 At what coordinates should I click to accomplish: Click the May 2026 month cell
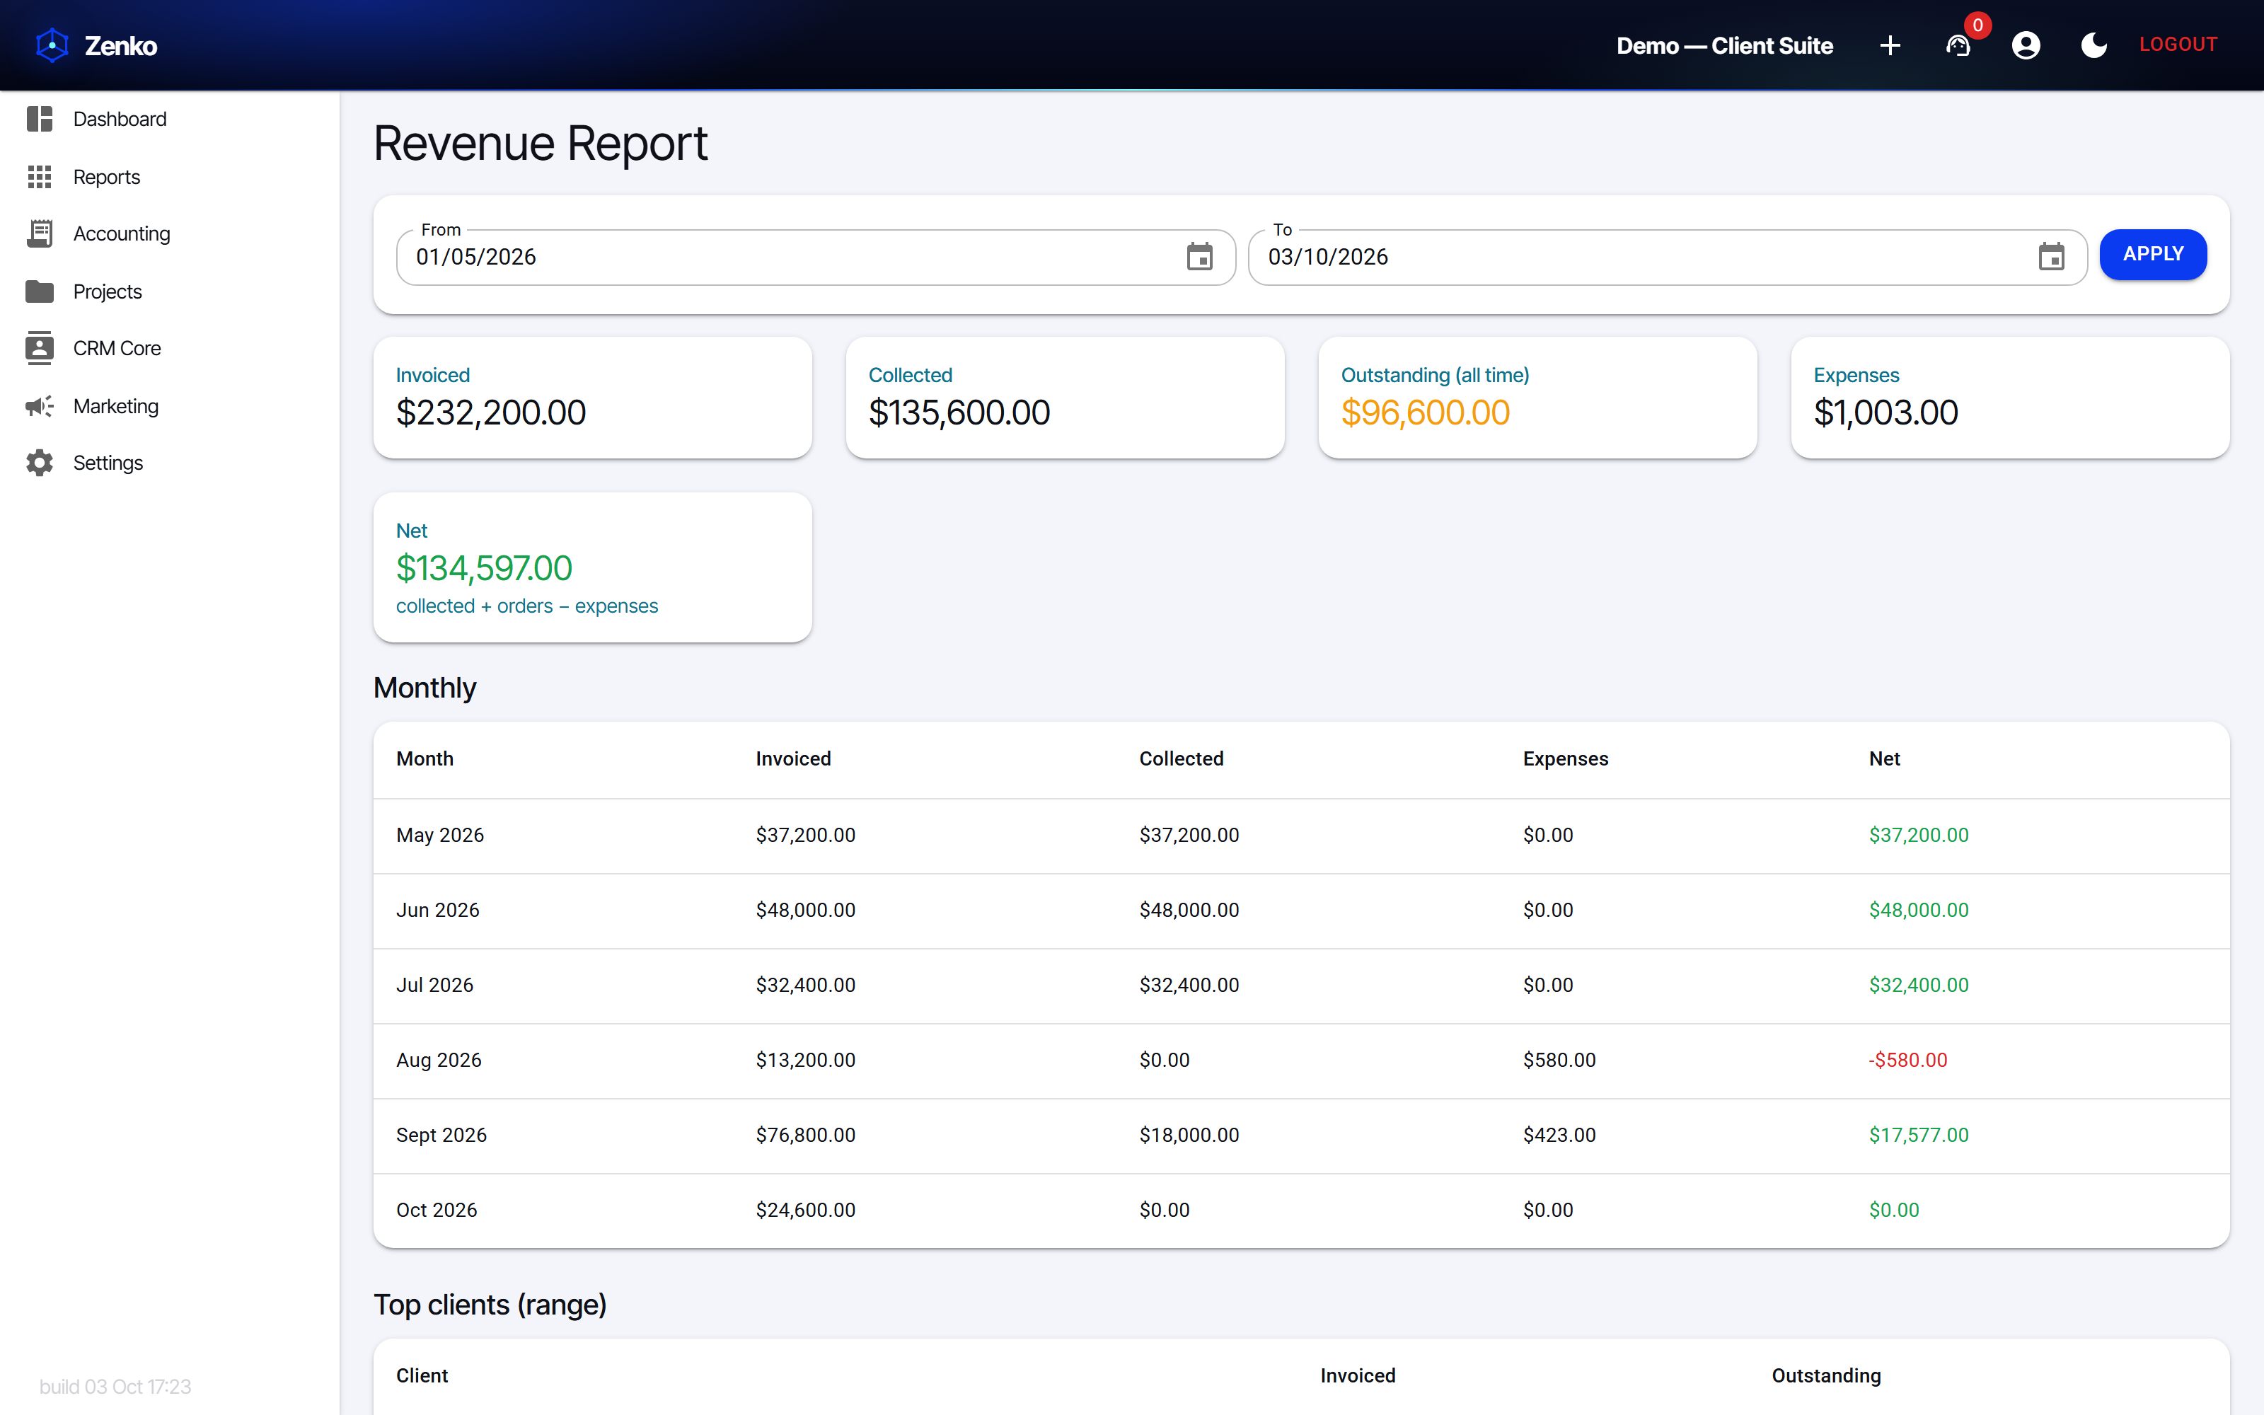click(x=439, y=835)
